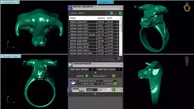Viewport: 194px width, 109px height.
Task: Run the Update green arrow button
Action: click(x=87, y=76)
